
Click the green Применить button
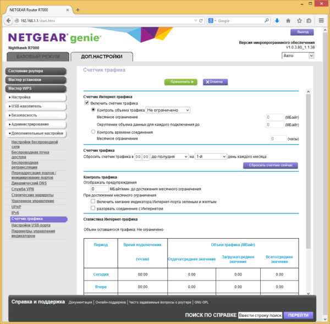click(x=181, y=82)
